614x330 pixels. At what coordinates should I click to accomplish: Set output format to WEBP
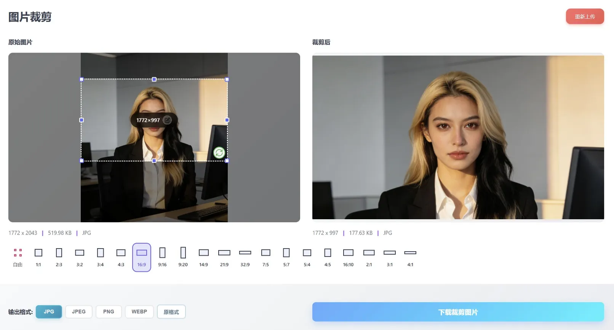139,312
